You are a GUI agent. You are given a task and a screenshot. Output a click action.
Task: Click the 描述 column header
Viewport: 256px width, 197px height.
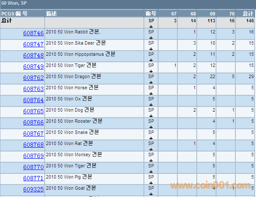(x=51, y=14)
